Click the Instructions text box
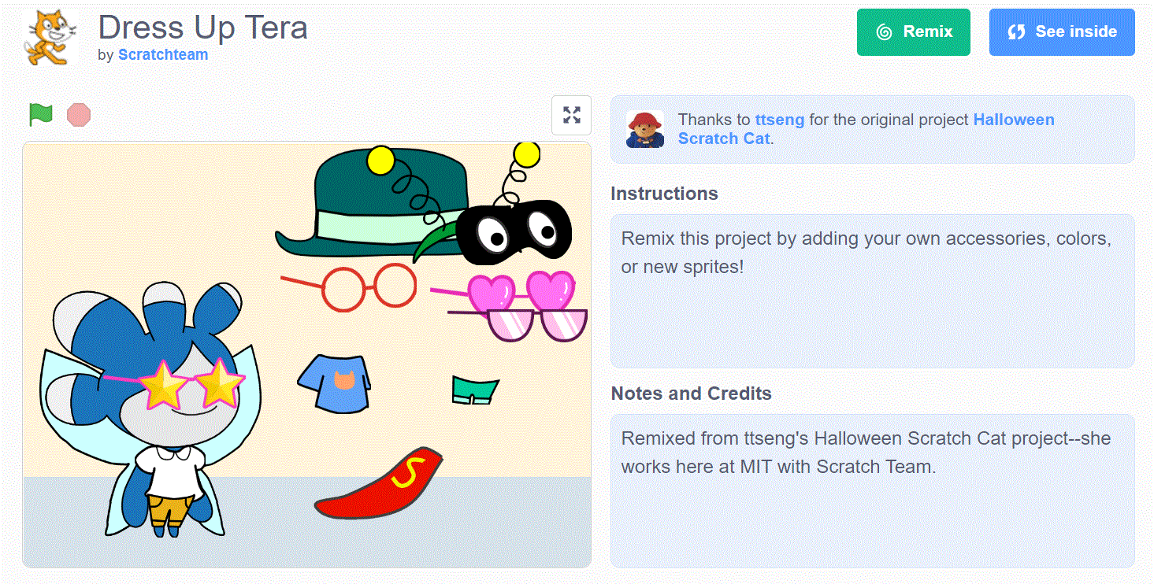Screen dimensions: 1154x584 pyautogui.click(x=872, y=290)
